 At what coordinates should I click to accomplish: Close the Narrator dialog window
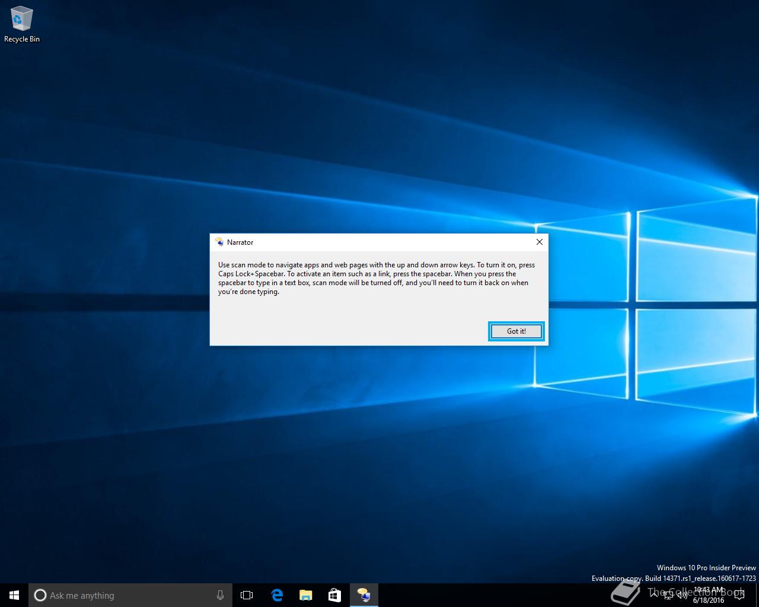(x=539, y=242)
